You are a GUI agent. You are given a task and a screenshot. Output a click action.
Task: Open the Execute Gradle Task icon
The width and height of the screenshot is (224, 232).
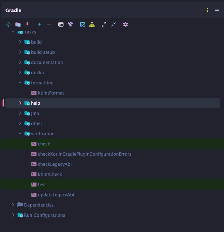(x=61, y=24)
